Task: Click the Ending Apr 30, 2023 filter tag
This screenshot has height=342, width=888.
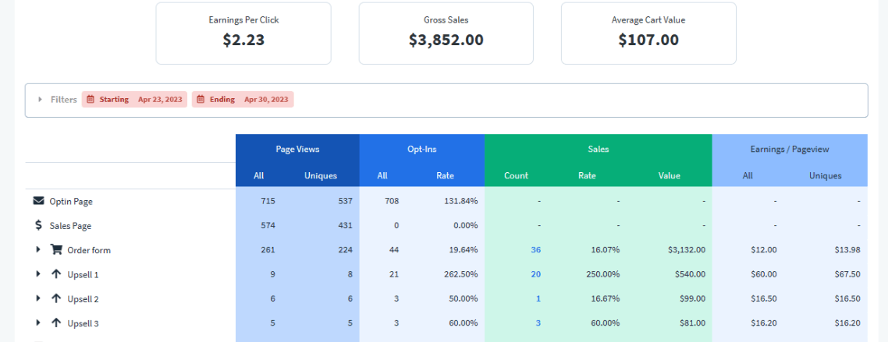Action: click(x=243, y=100)
